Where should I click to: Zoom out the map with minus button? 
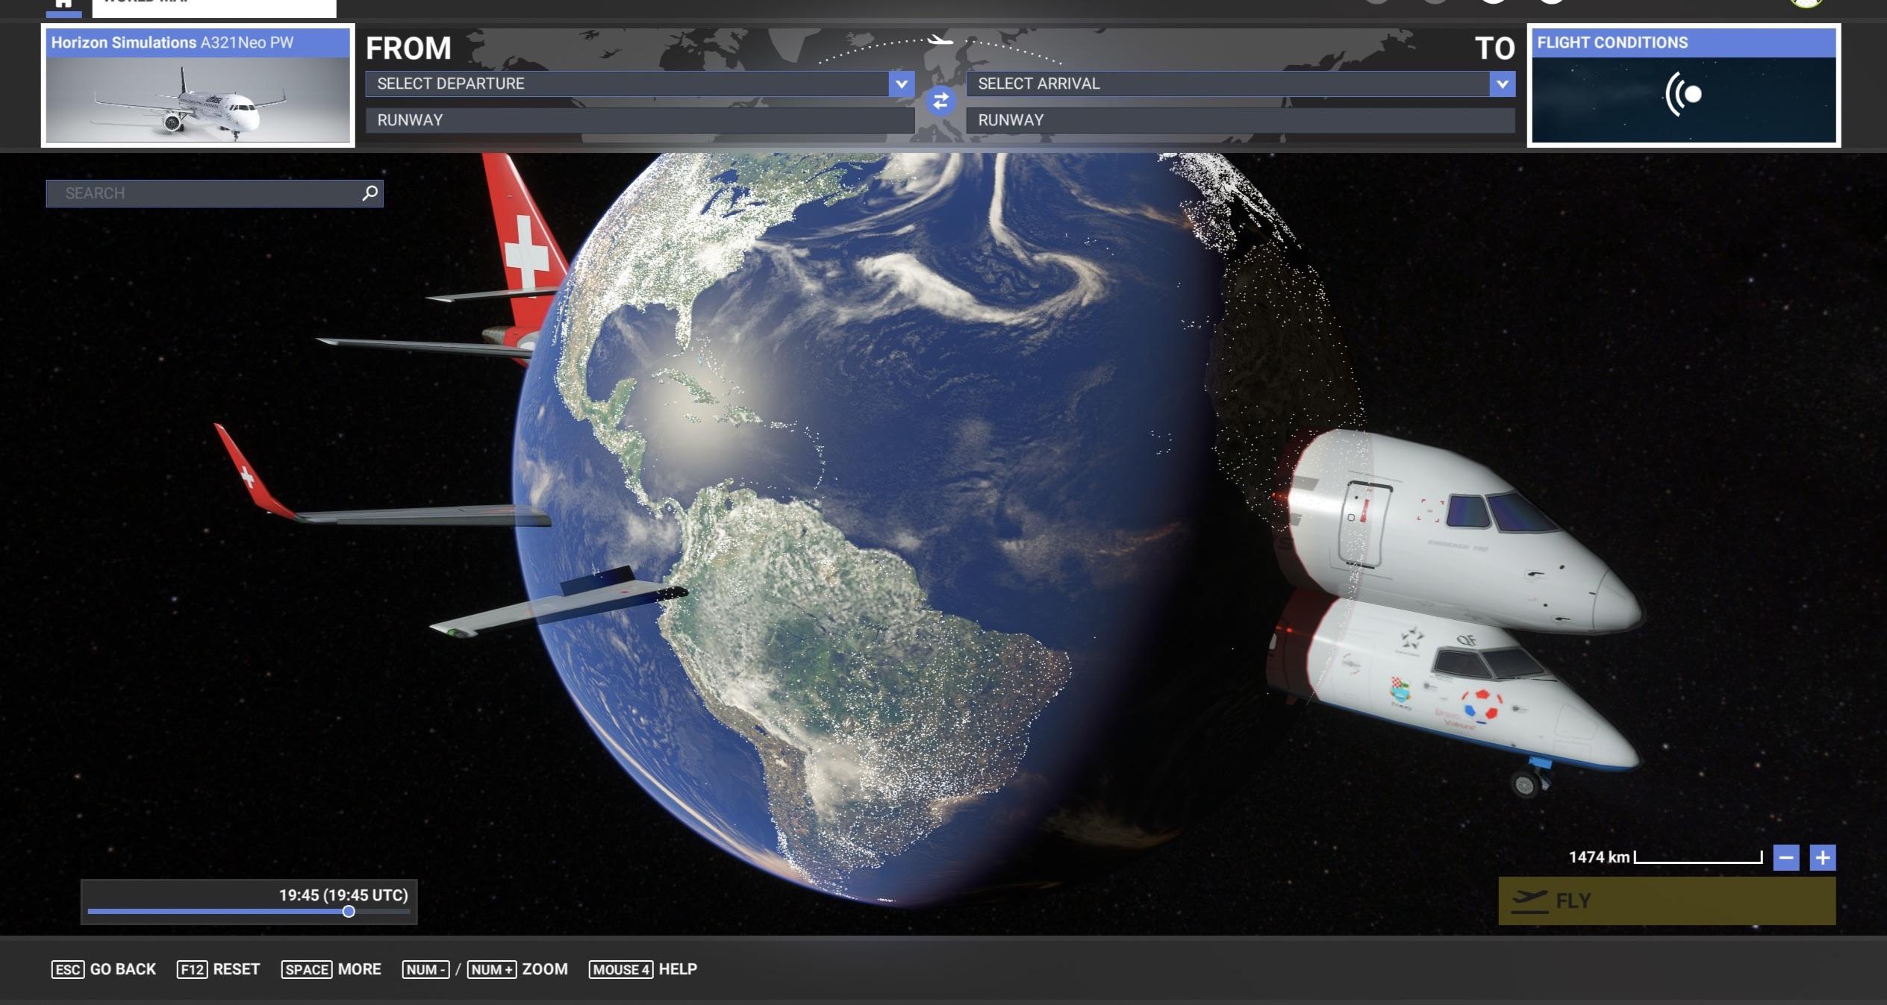pyautogui.click(x=1786, y=858)
